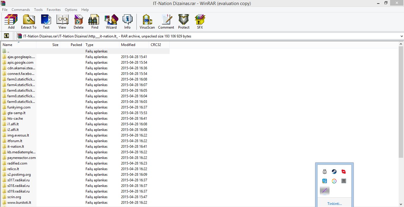Open the Favorites menu

pyautogui.click(x=54, y=10)
